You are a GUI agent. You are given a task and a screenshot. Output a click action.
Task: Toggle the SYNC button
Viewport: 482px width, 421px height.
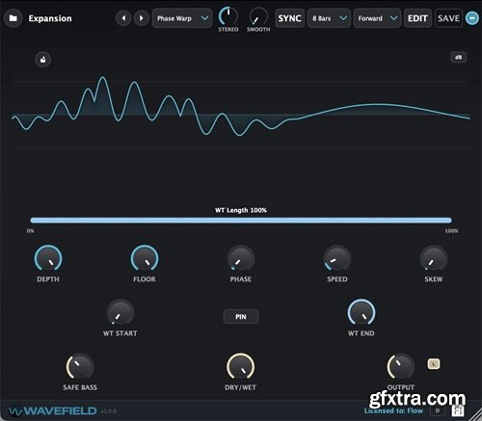click(289, 18)
